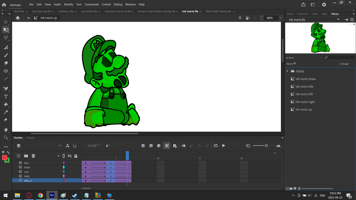The height and width of the screenshot is (200, 356).
Task: Open the Edit Symbols switcher
Action: (x=18, y=18)
